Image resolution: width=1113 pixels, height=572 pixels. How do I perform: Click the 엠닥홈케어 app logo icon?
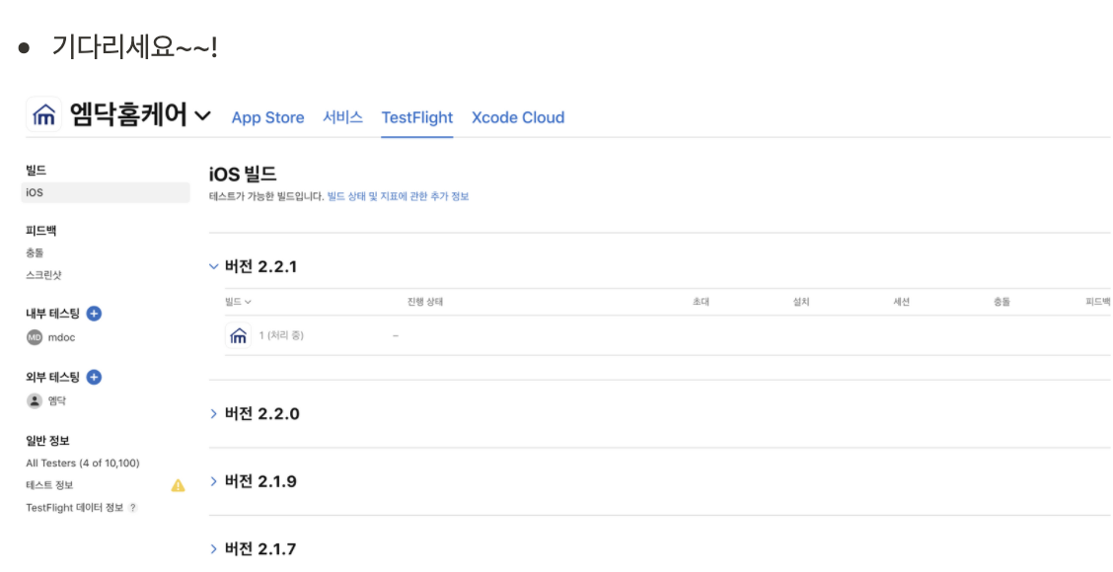click(44, 114)
